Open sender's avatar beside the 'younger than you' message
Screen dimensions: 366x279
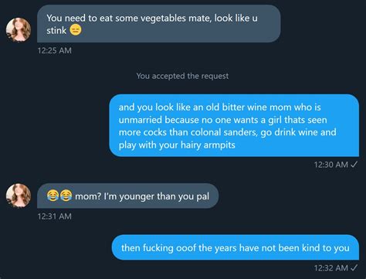coord(19,196)
